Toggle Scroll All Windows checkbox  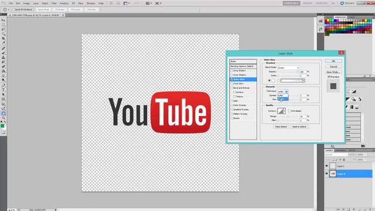13,9
